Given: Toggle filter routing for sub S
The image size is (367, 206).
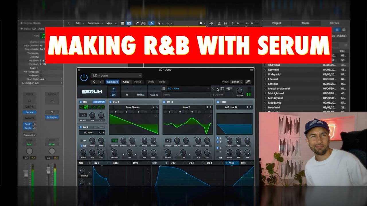Looking at the screenshot, I should 217,151.
